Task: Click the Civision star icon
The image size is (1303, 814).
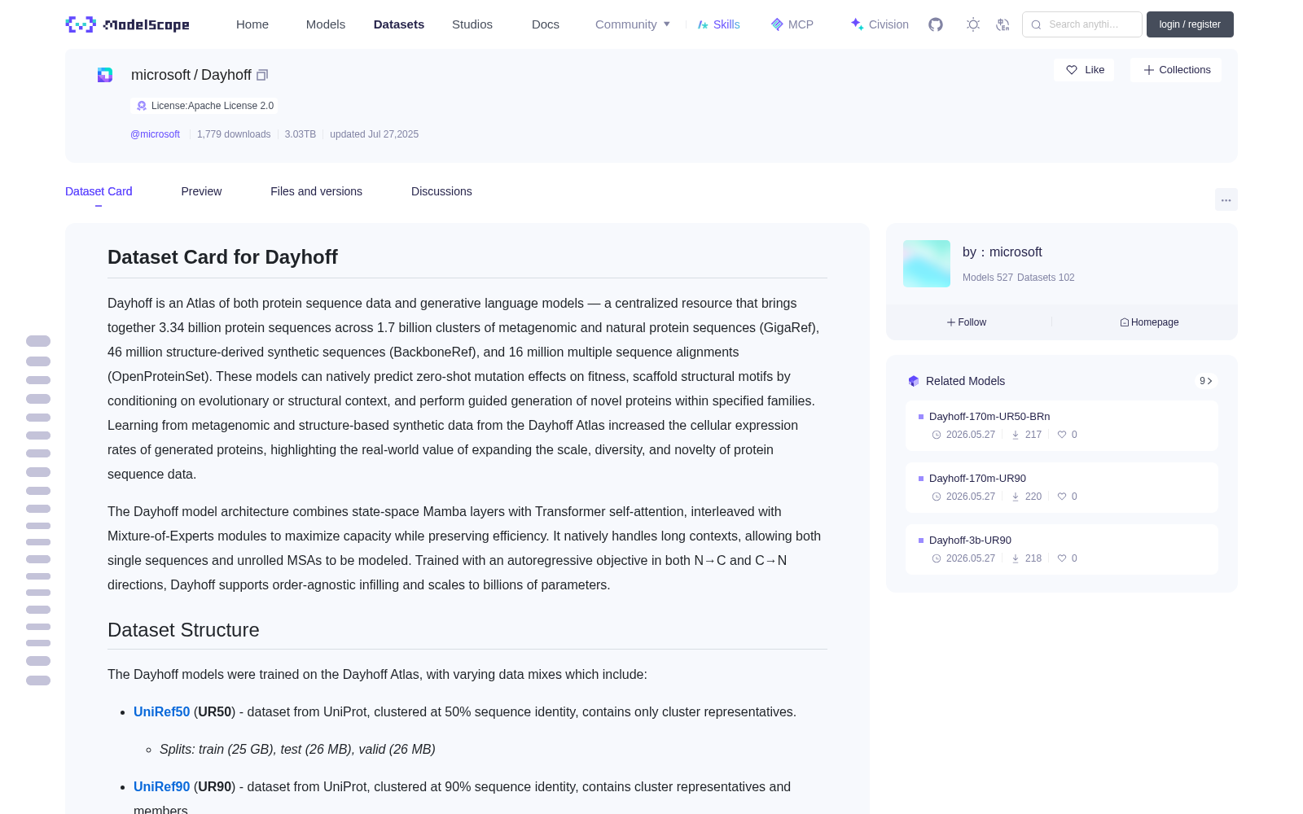Action: 857,24
